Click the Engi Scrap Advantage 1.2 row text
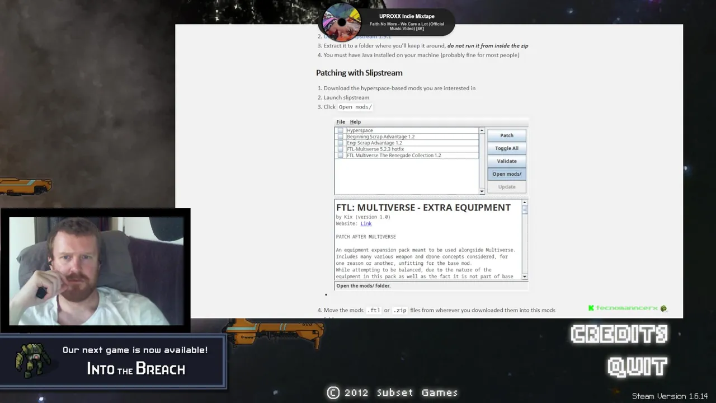This screenshot has width=716, height=403. [374, 143]
